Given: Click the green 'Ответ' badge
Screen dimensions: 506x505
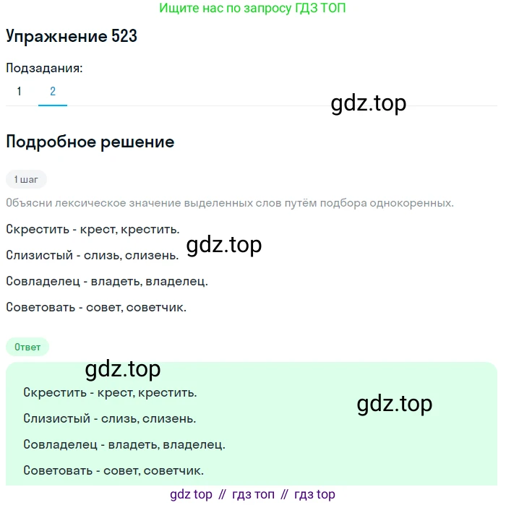Looking at the screenshot, I should pyautogui.click(x=28, y=347).
